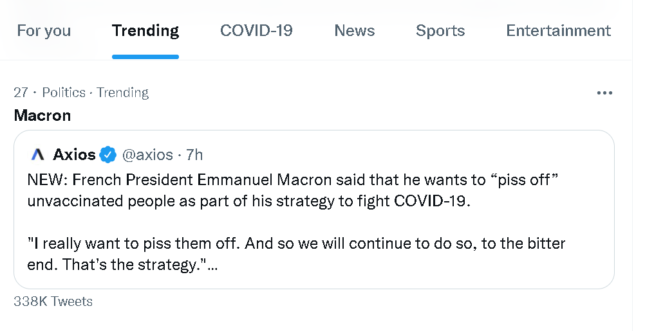
Task: Open the COVID-19 tab
Action: coord(256,31)
